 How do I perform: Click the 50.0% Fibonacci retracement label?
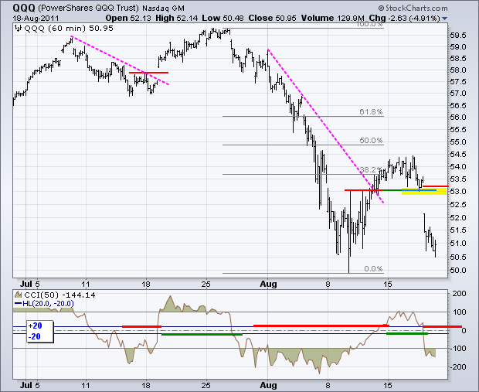click(x=371, y=141)
